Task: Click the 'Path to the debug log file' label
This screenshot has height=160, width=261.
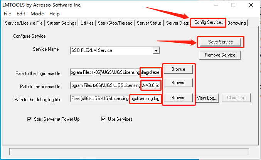Action: (37, 100)
